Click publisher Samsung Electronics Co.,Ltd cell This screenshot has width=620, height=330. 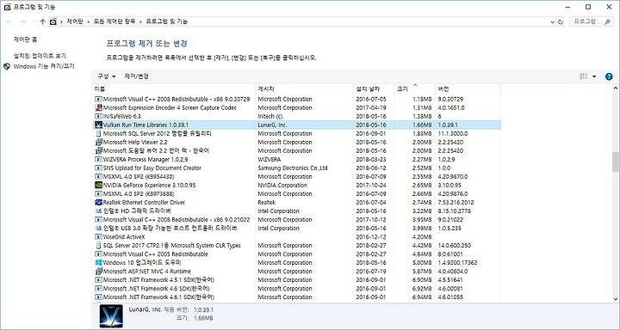pos(293,168)
